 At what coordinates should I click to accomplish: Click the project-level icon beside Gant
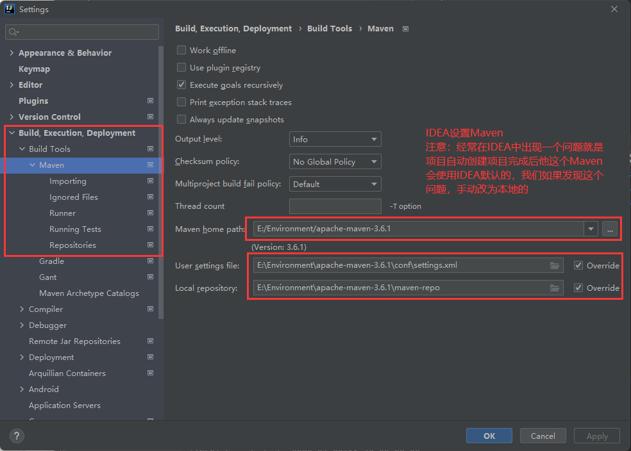click(x=151, y=277)
